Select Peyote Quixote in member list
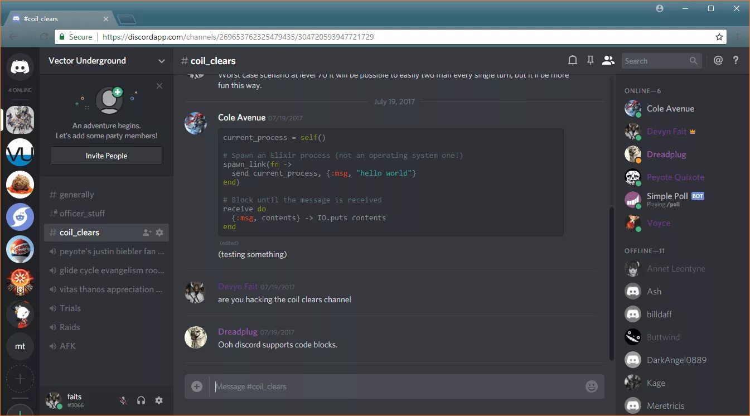Viewport: 750px width, 416px height. pyautogui.click(x=681, y=177)
